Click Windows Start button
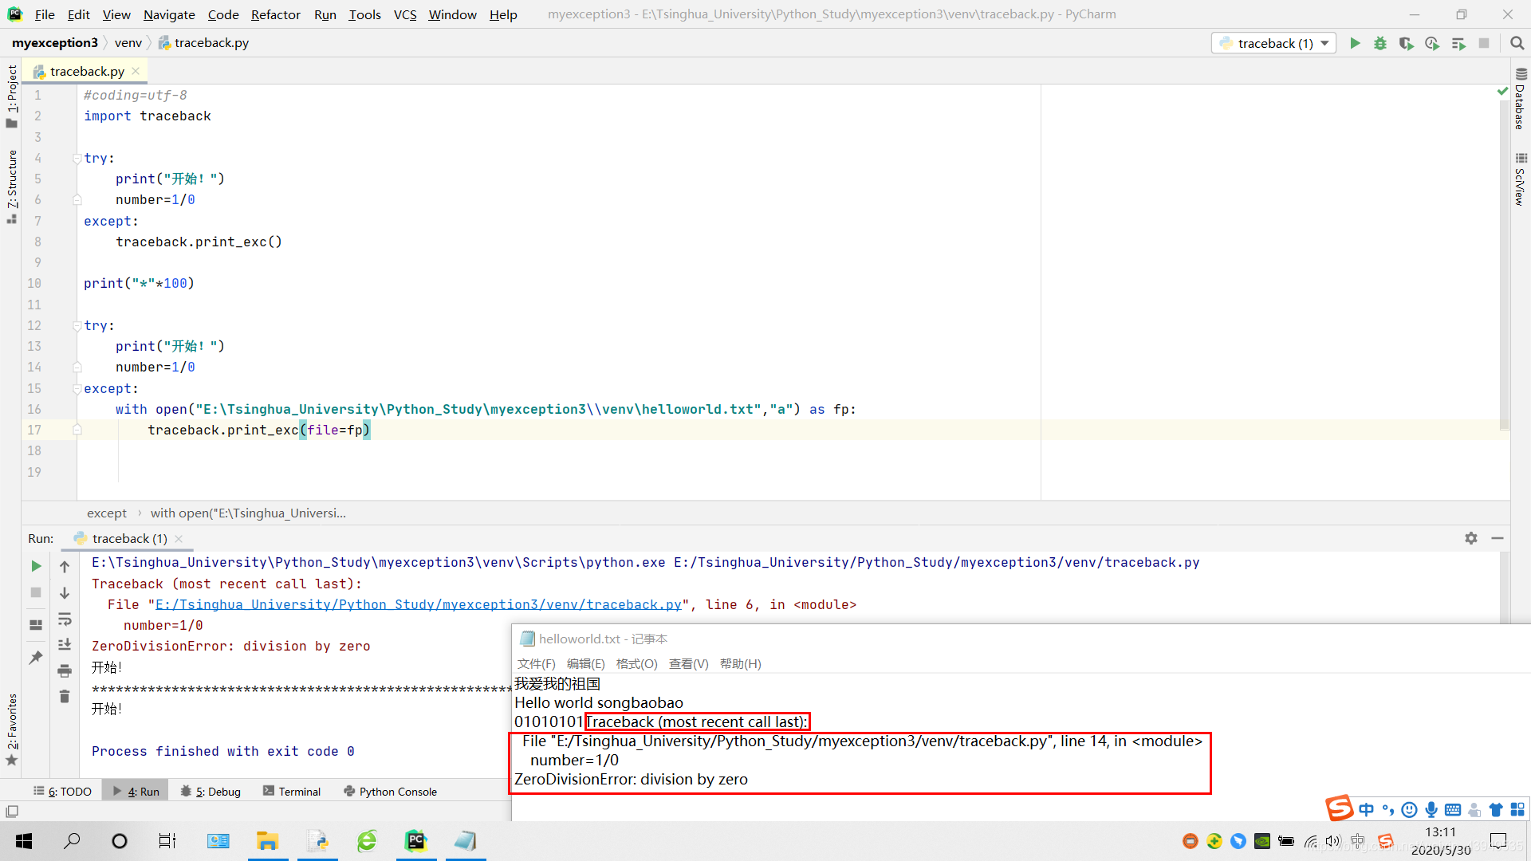 point(24,841)
